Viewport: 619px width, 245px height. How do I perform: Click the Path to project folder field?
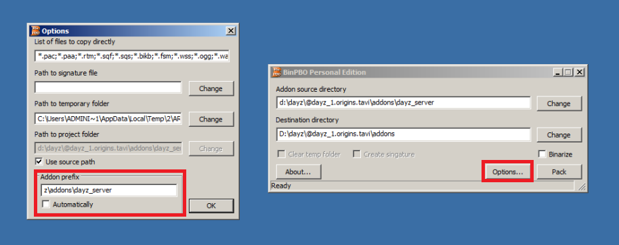(108, 148)
